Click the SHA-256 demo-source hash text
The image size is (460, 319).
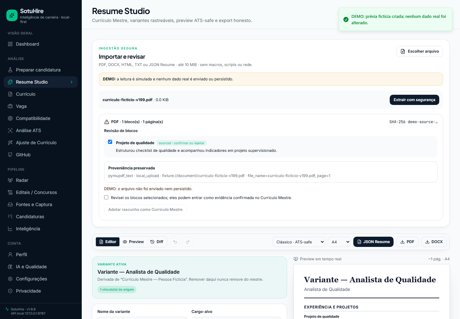coord(414,122)
